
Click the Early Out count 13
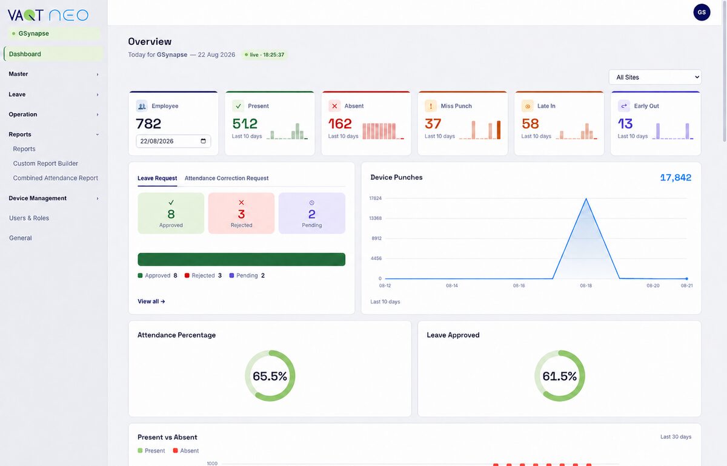coord(625,123)
